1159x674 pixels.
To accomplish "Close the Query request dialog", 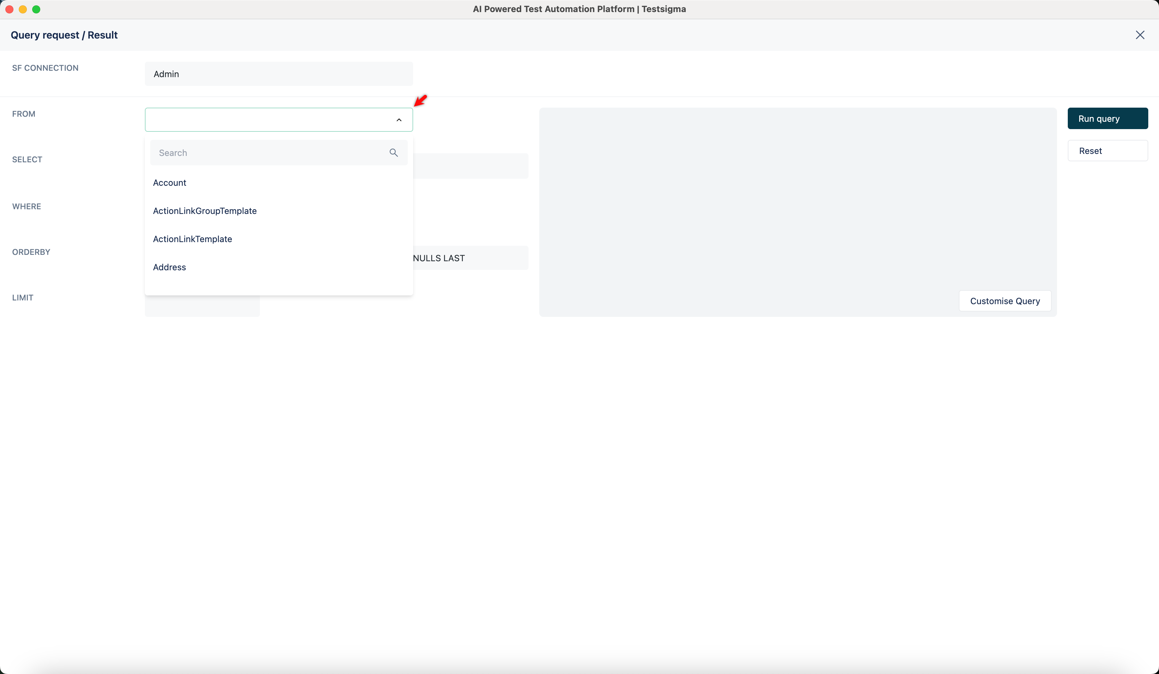I will click(x=1140, y=35).
